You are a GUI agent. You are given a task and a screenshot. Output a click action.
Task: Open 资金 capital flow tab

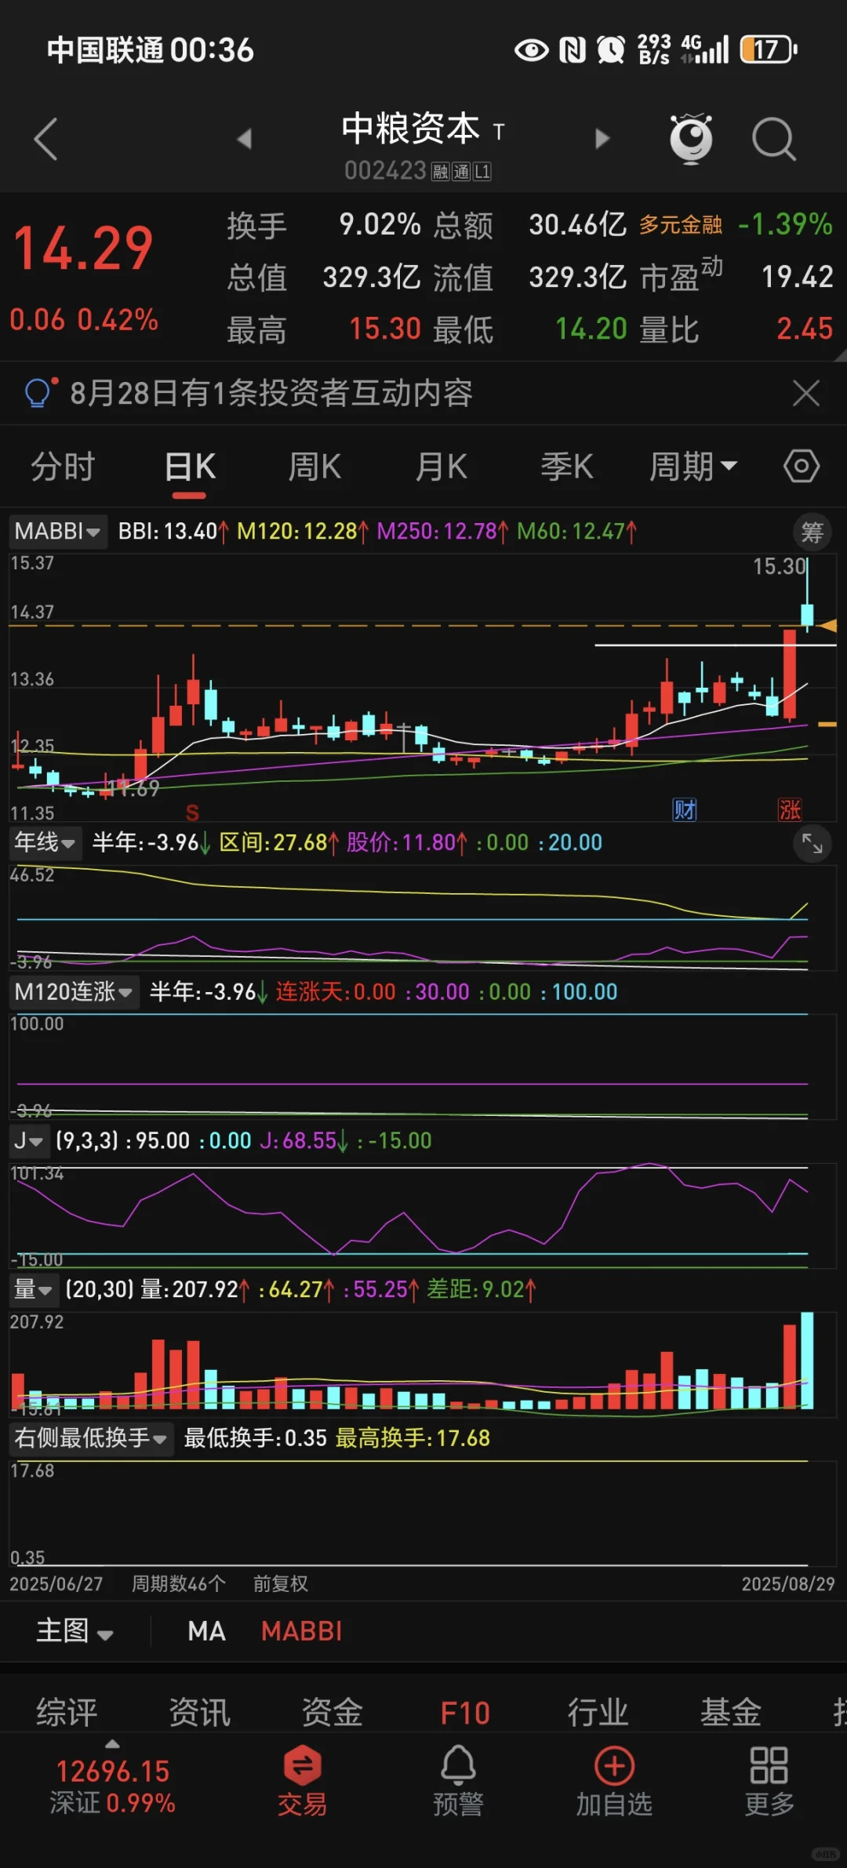coord(333,1712)
